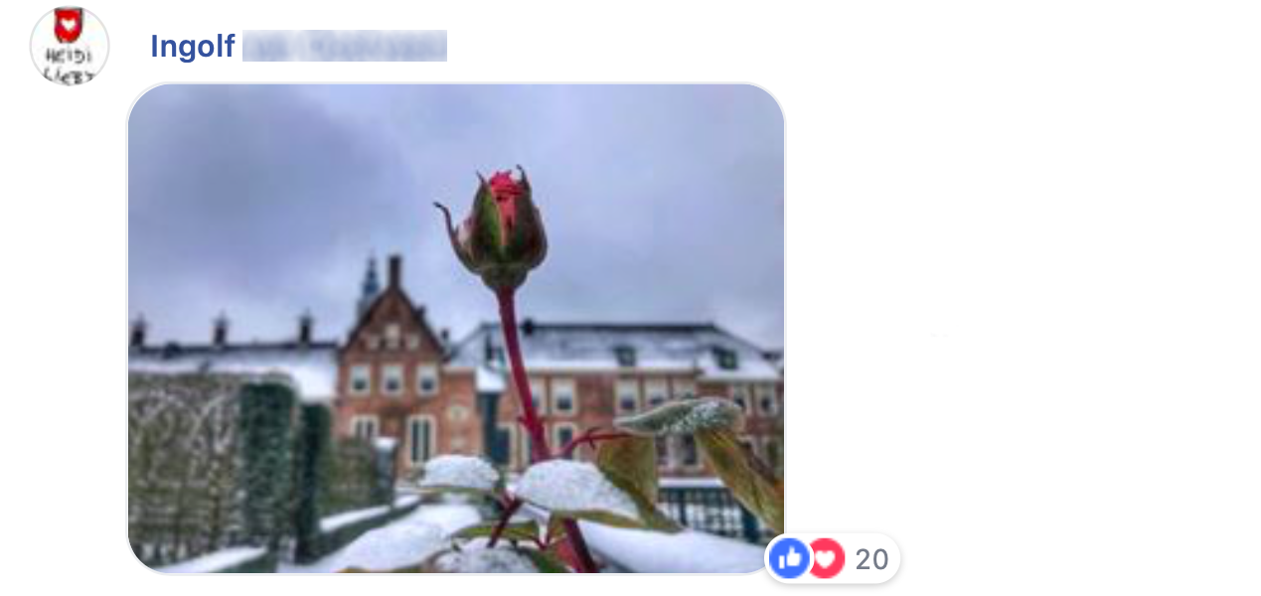Click the red heart Love reaction icon

pyautogui.click(x=826, y=558)
